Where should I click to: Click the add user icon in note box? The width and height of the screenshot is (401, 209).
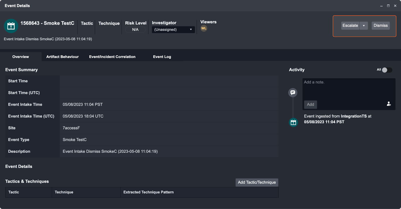click(389, 104)
